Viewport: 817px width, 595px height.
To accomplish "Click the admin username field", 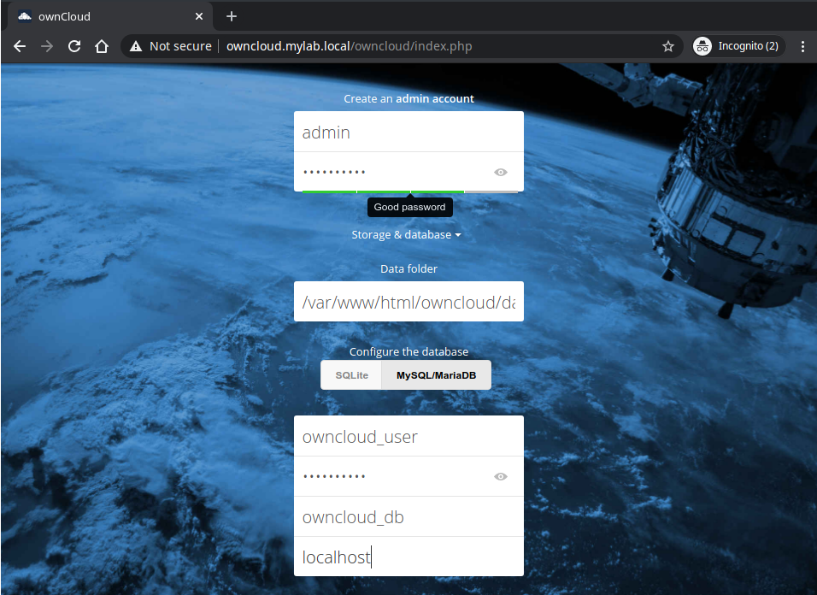I will pyautogui.click(x=408, y=132).
